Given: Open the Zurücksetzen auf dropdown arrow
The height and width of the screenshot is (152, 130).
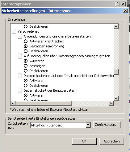Looking at the screenshot, I should pyautogui.click(x=88, y=125).
